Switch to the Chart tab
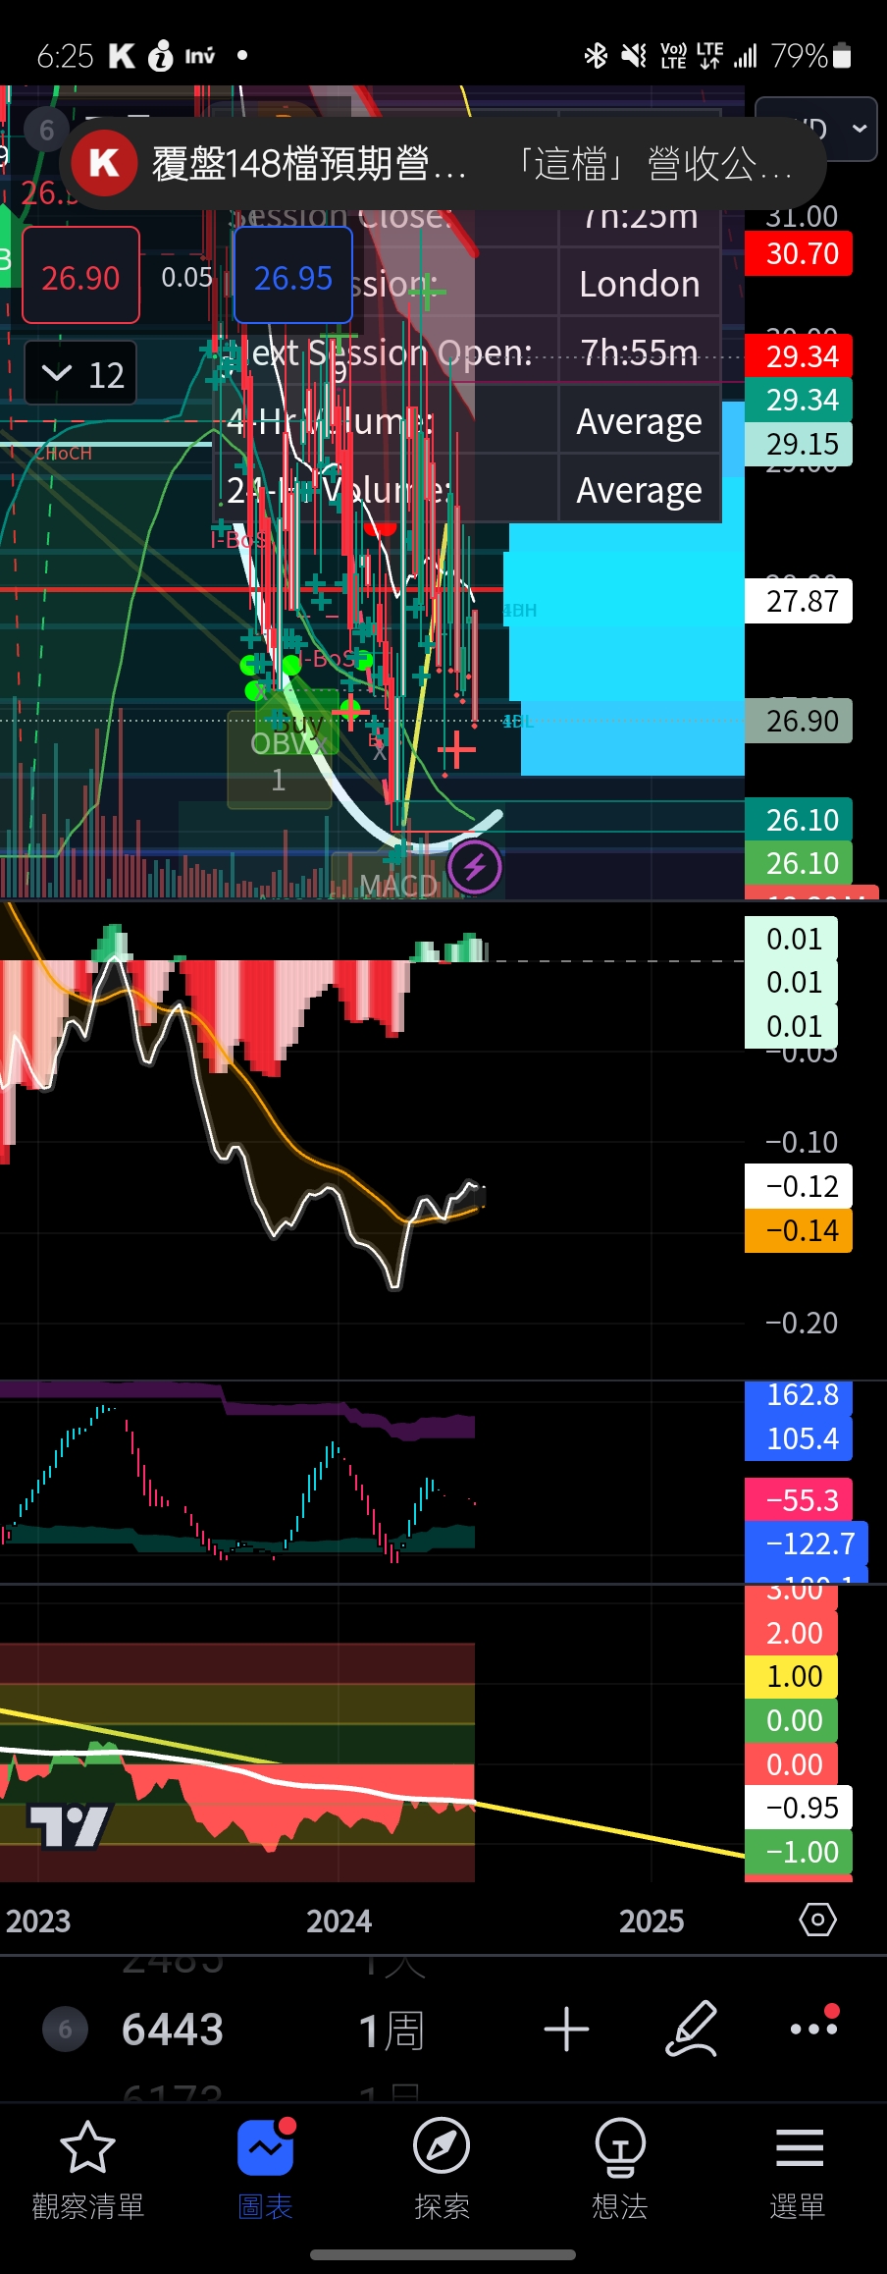Viewport: 887px width, 2274px height. tap(266, 2168)
